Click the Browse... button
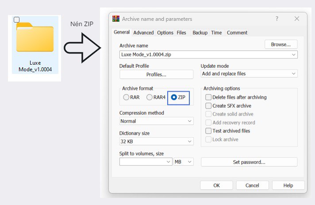Viewport: 315px width, 205px height. [x=281, y=44]
